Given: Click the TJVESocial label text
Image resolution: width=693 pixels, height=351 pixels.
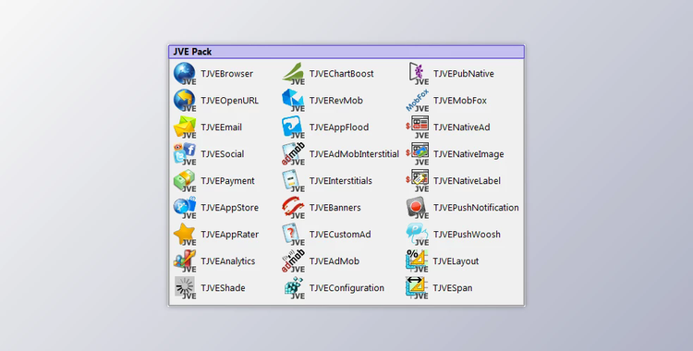Looking at the screenshot, I should tap(223, 154).
